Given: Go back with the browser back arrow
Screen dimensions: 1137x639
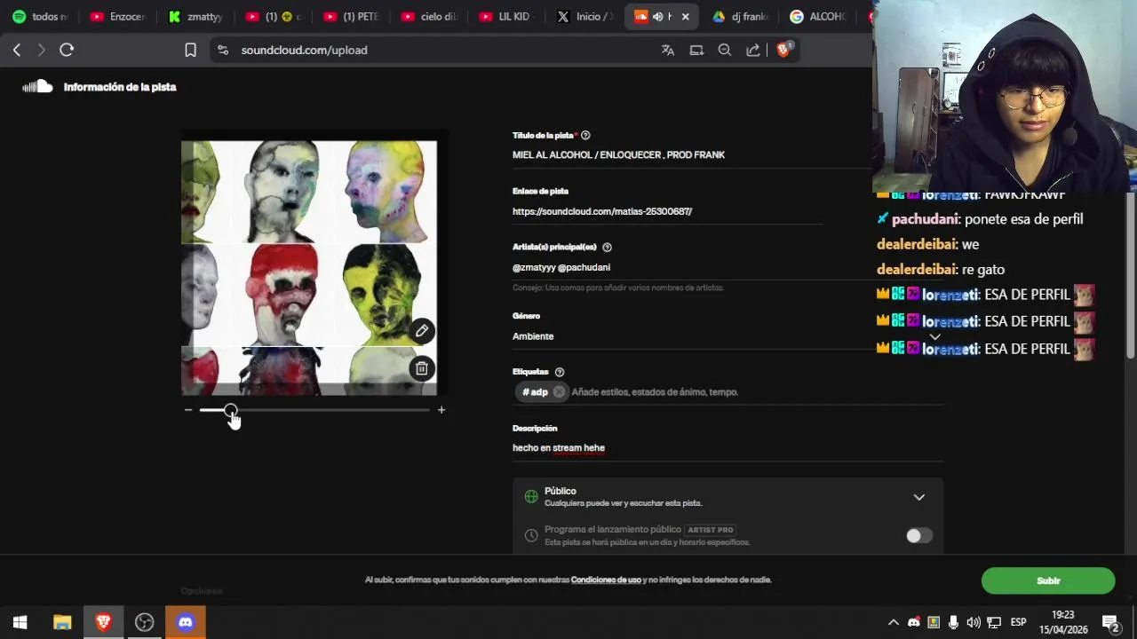Looking at the screenshot, I should click(x=17, y=51).
